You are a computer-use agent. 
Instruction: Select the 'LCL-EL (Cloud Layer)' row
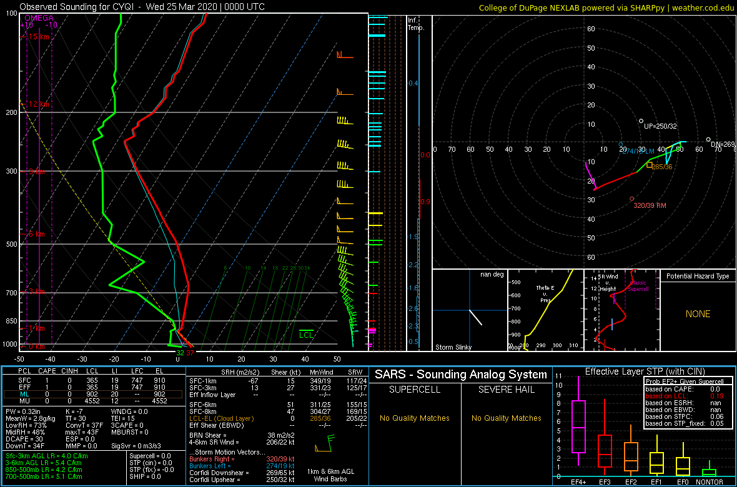(x=277, y=418)
